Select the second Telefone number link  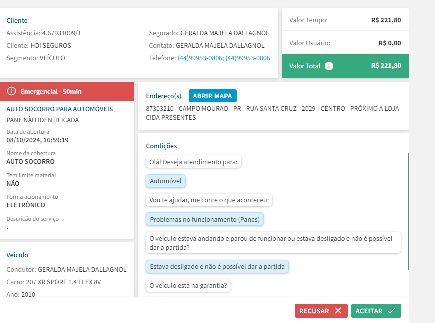pos(248,58)
